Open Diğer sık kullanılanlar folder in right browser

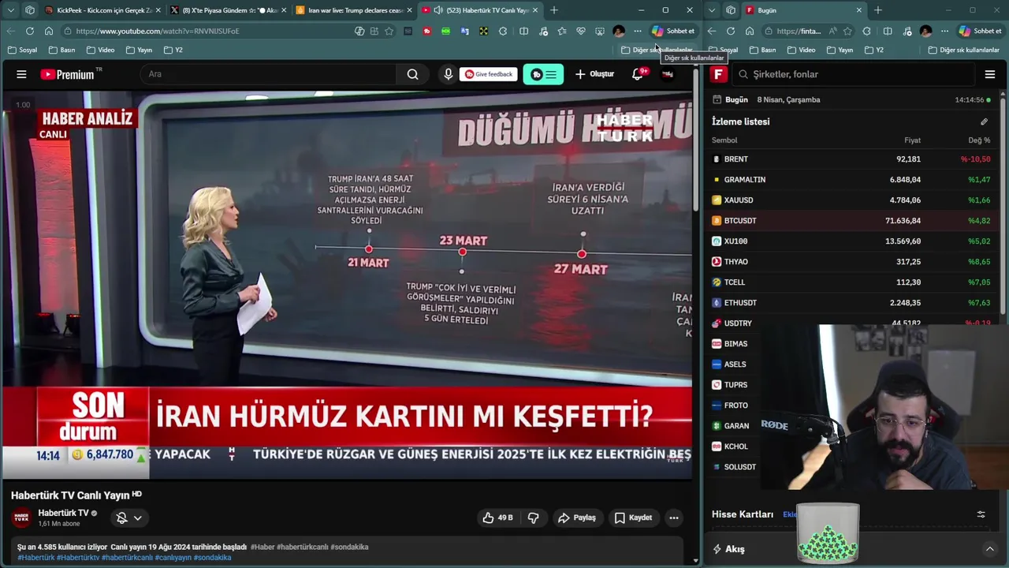pos(963,50)
